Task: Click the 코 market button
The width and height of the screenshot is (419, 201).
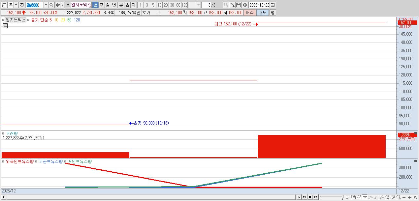Action: [x=68, y=5]
